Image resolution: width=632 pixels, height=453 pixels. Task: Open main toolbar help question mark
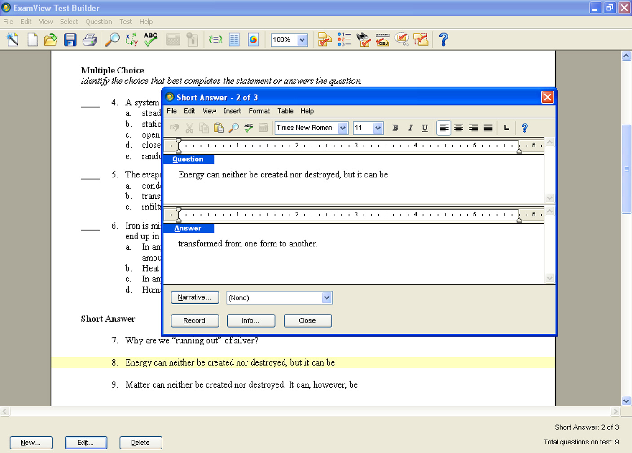tap(443, 39)
